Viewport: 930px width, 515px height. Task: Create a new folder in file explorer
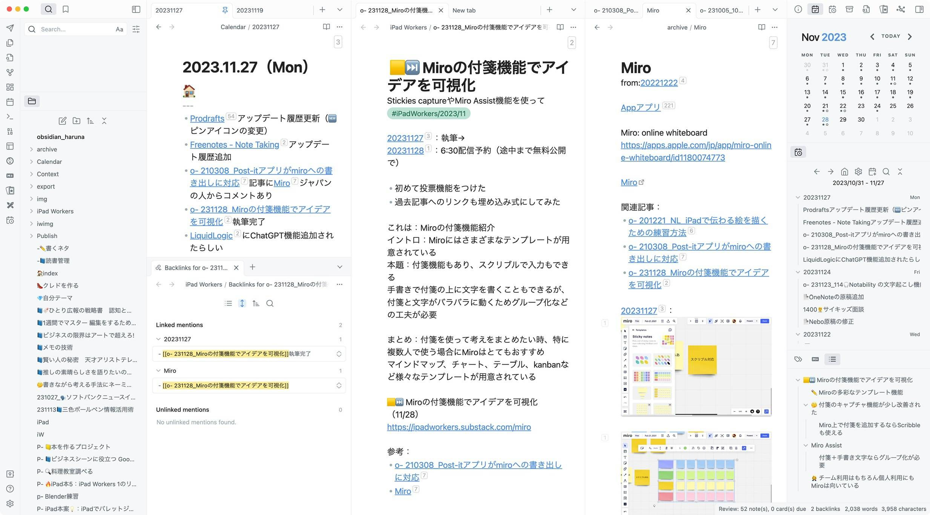pos(77,121)
